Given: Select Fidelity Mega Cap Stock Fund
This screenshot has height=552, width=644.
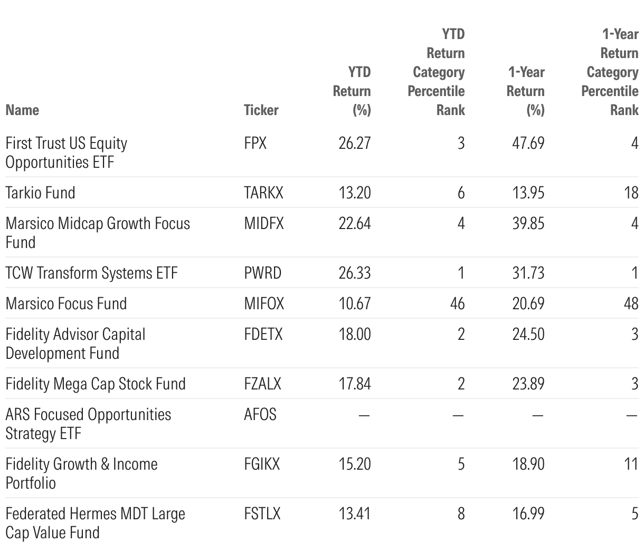Looking at the screenshot, I should pos(96,384).
